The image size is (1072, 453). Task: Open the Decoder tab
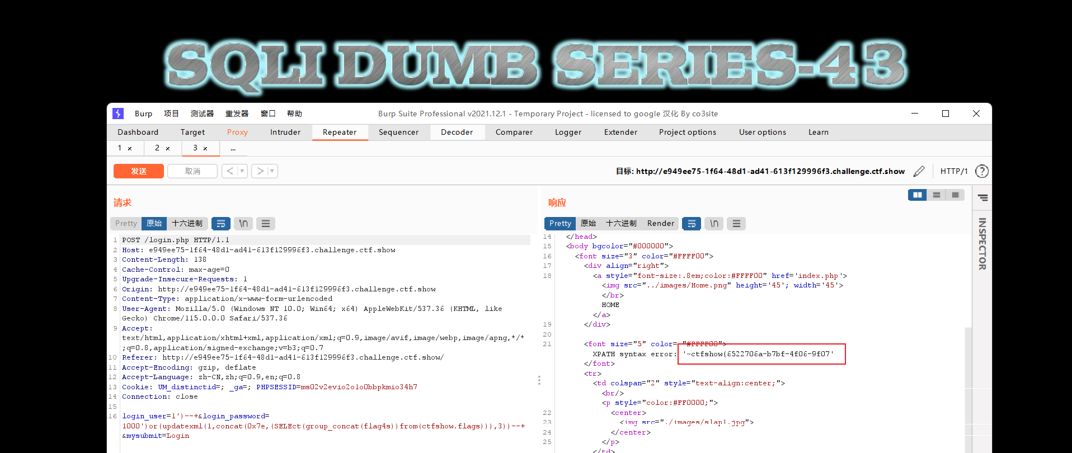point(457,133)
